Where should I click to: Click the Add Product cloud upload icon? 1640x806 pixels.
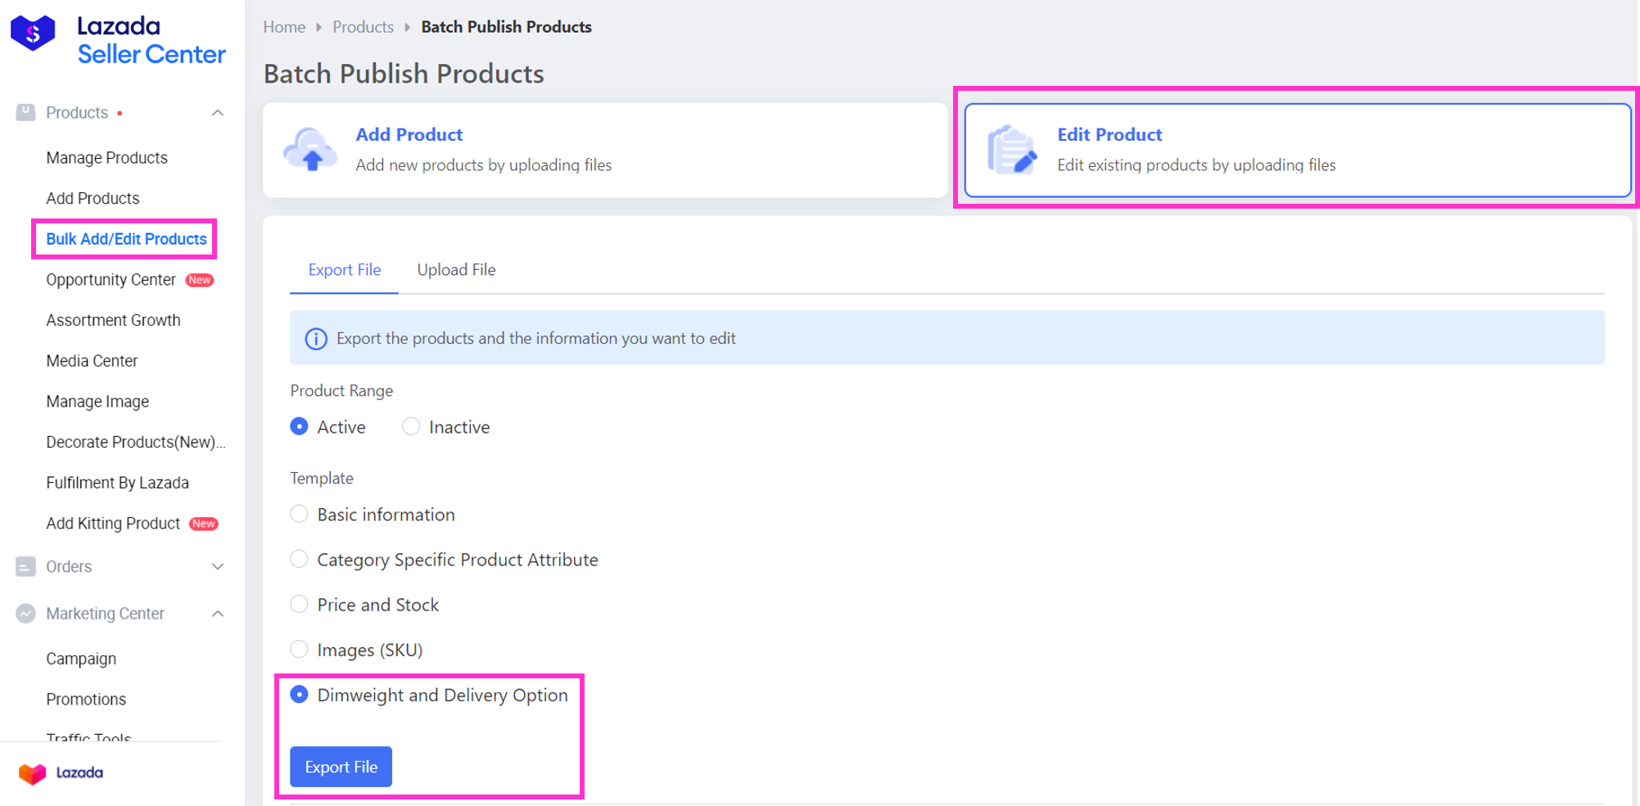(x=309, y=150)
